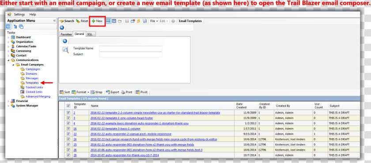Uncheck the checkbox for template ID 24

tap(68, 139)
